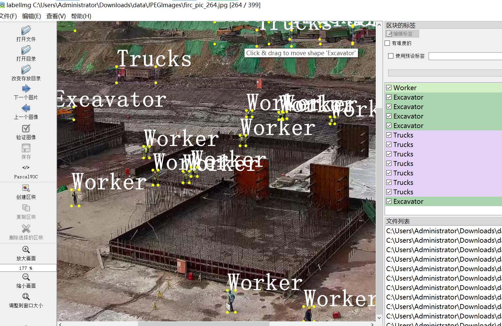This screenshot has width=502, height=326.
Task: Open the 查看(V) menu
Action: tap(56, 16)
